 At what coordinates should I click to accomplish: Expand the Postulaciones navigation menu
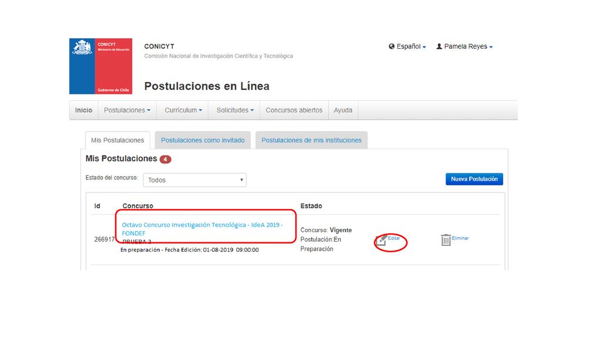[x=127, y=110]
